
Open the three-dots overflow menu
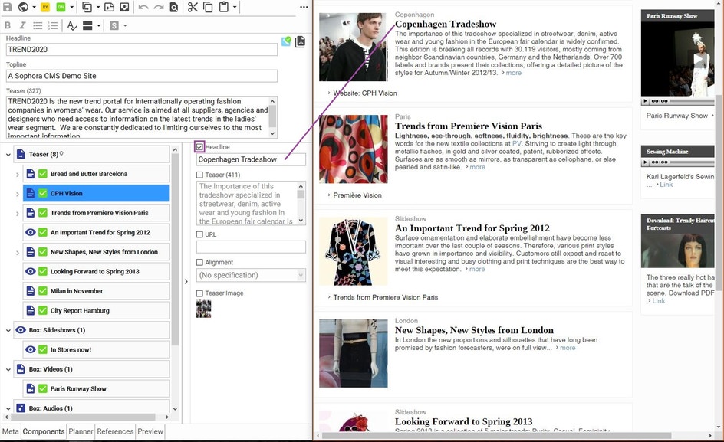tap(304, 7)
